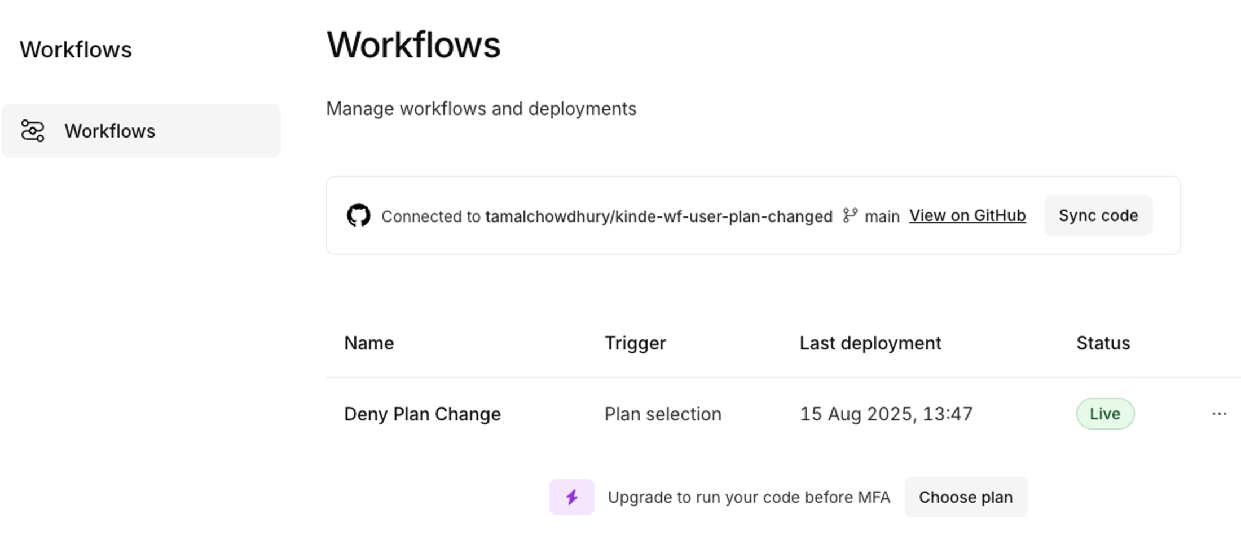The image size is (1241, 549).
Task: Click the upgrade banner text about MFA
Action: [x=748, y=497]
